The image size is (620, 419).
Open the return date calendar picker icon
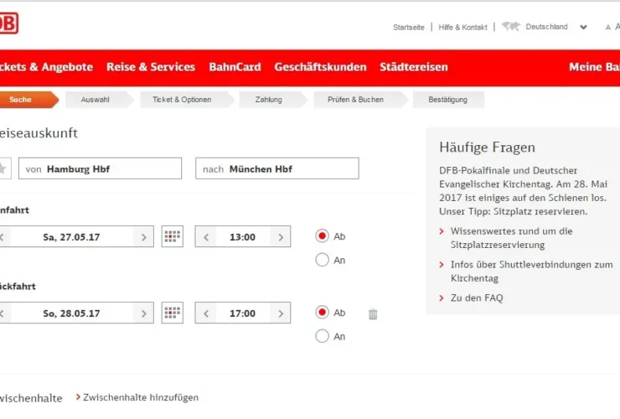pyautogui.click(x=173, y=313)
